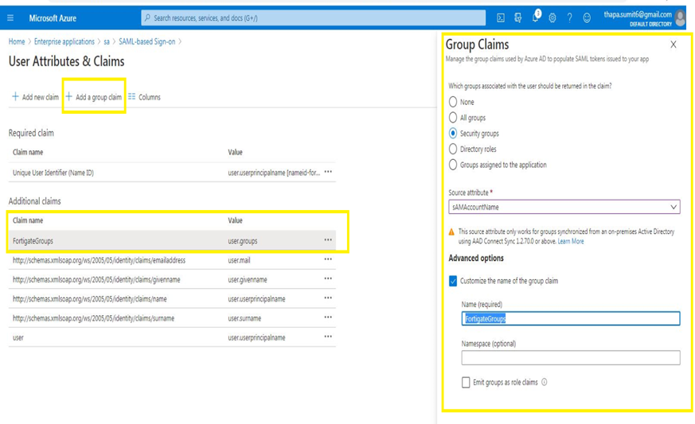This screenshot has width=695, height=424.
Task: Choose Groups assigned to the application
Action: pyautogui.click(x=453, y=165)
